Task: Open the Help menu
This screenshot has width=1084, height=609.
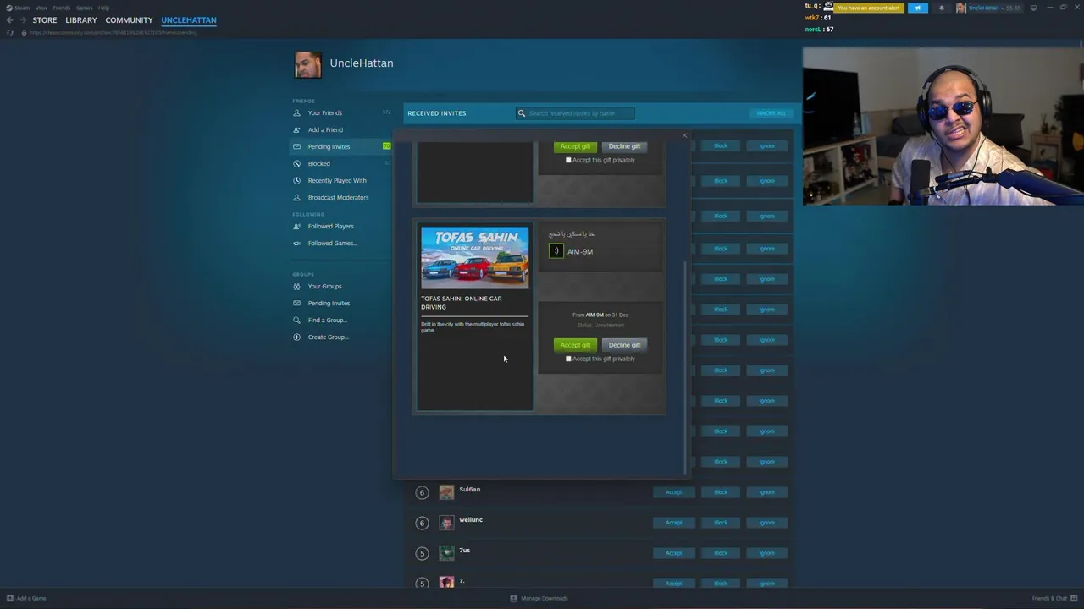Action: pyautogui.click(x=103, y=8)
